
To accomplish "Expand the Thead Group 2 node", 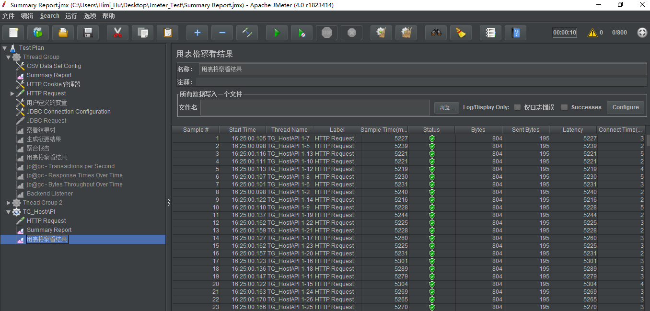I will tap(8, 203).
